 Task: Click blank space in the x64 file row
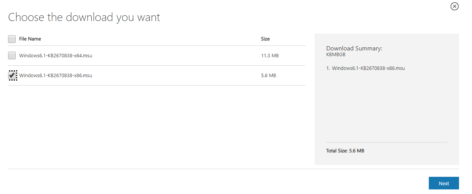pyautogui.click(x=176, y=56)
